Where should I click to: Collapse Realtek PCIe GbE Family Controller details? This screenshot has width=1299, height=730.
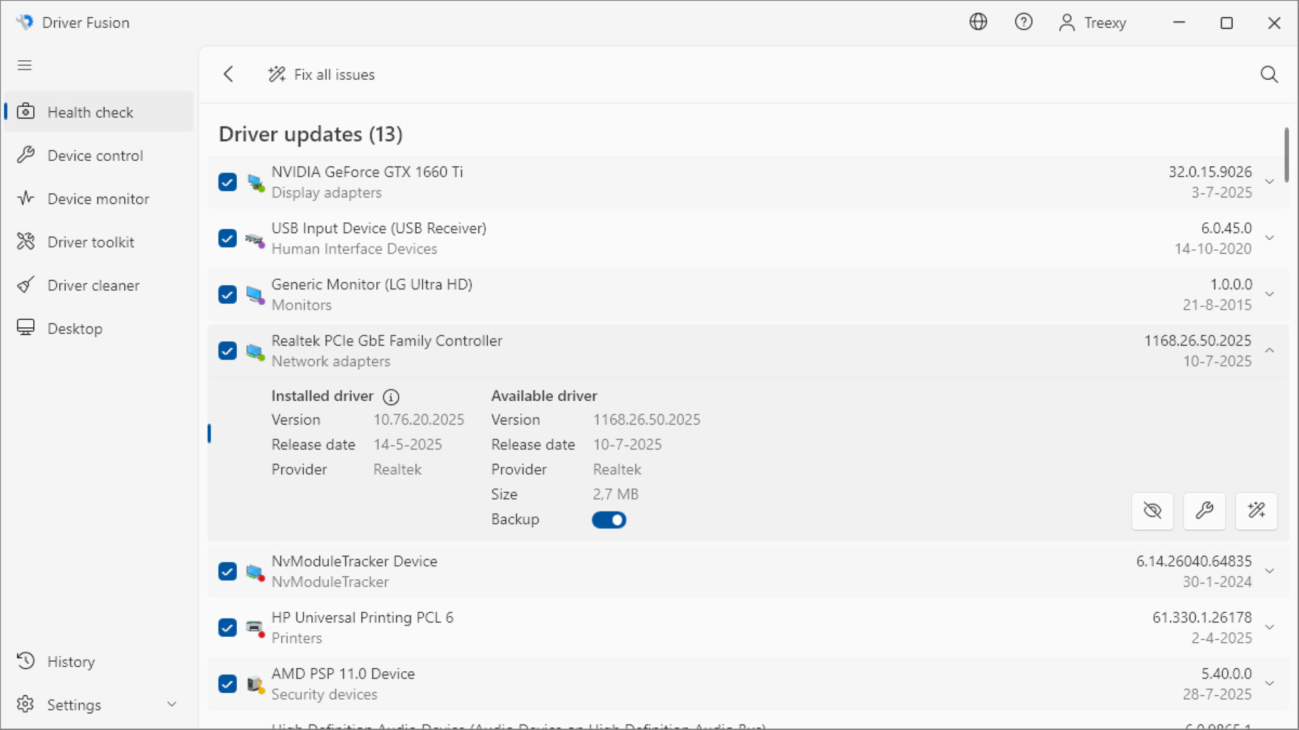click(x=1269, y=350)
